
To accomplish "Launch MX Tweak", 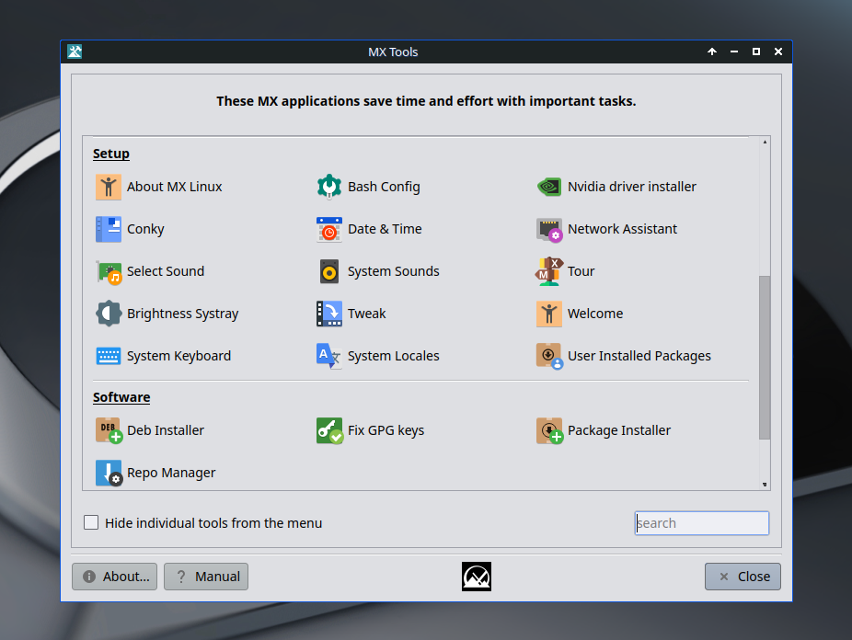I will (365, 314).
